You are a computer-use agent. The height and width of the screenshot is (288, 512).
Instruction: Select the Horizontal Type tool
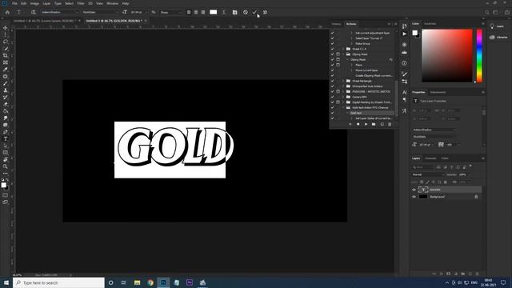tap(6, 138)
